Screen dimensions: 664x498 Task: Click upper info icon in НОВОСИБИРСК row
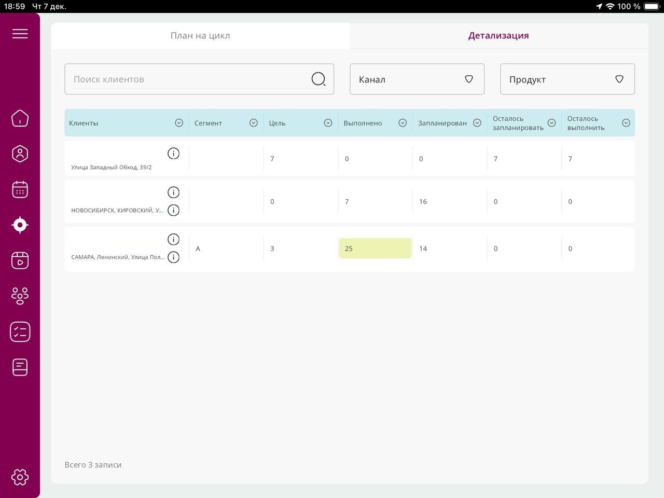(173, 192)
